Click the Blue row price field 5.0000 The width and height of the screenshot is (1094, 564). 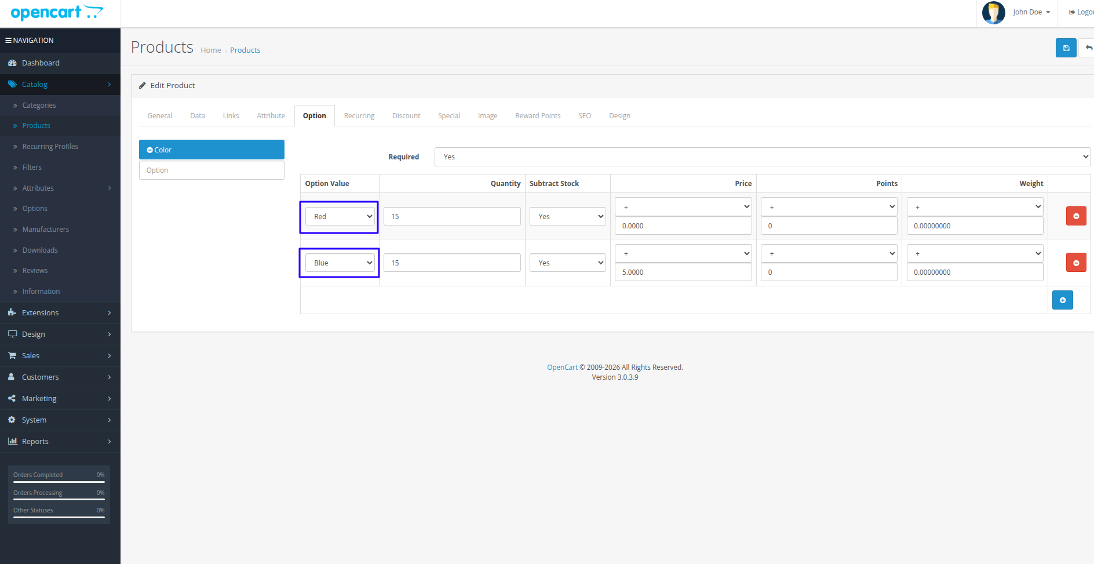pos(683,272)
